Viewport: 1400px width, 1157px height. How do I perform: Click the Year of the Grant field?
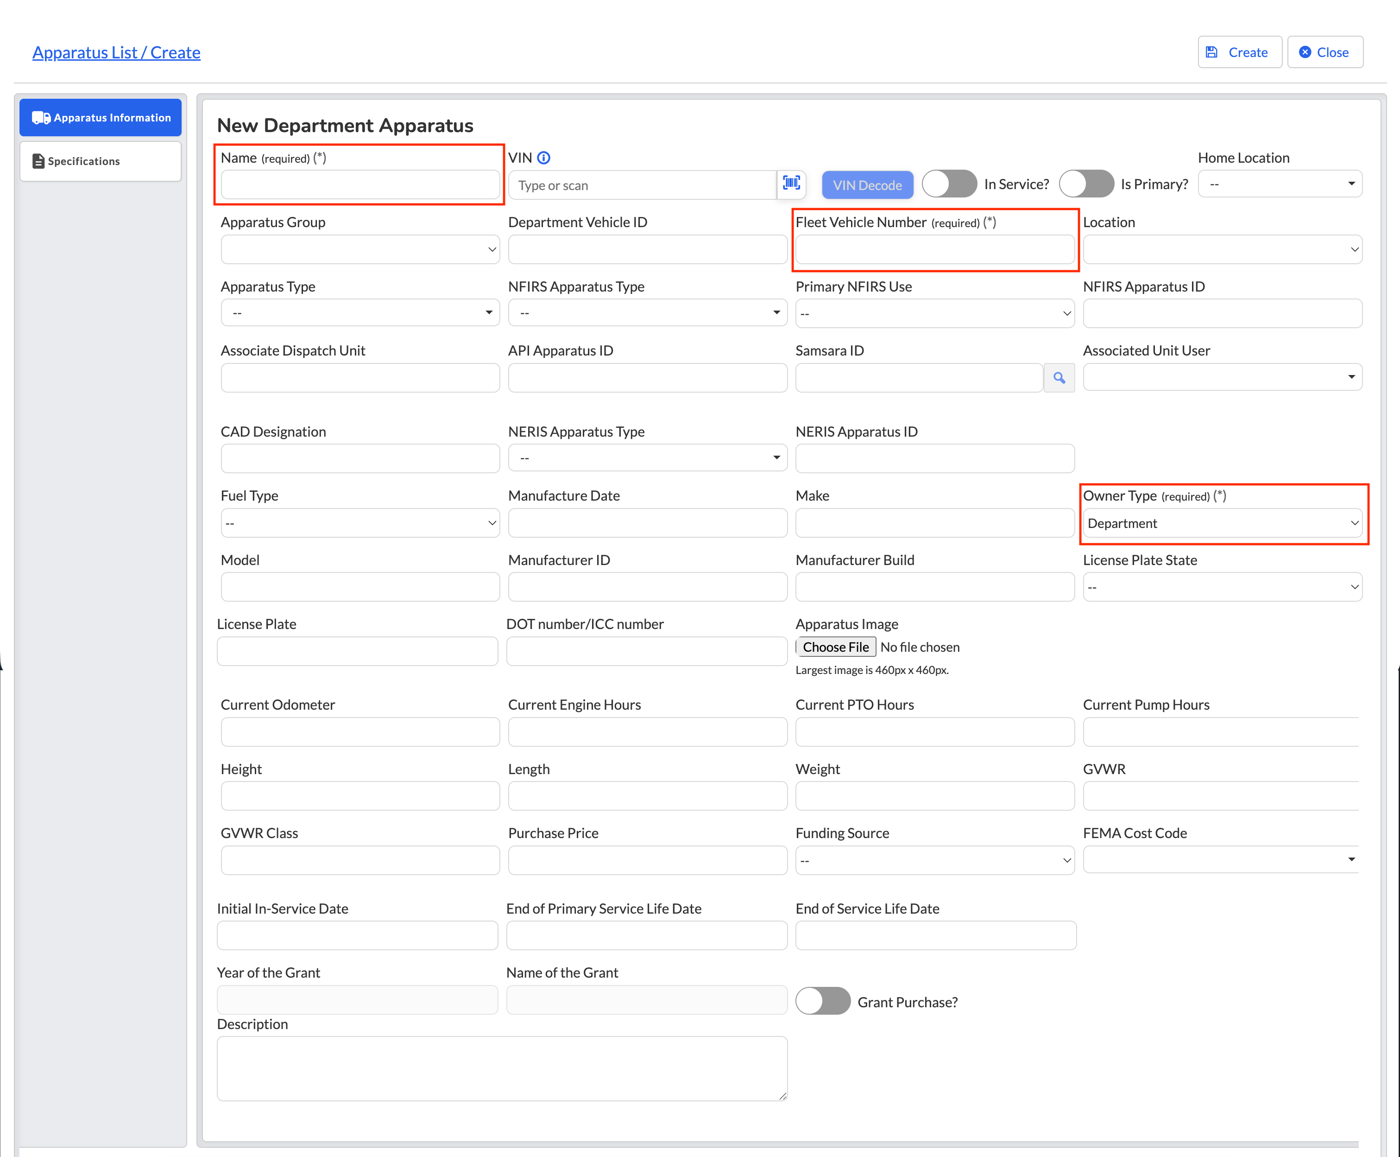pos(357,1000)
